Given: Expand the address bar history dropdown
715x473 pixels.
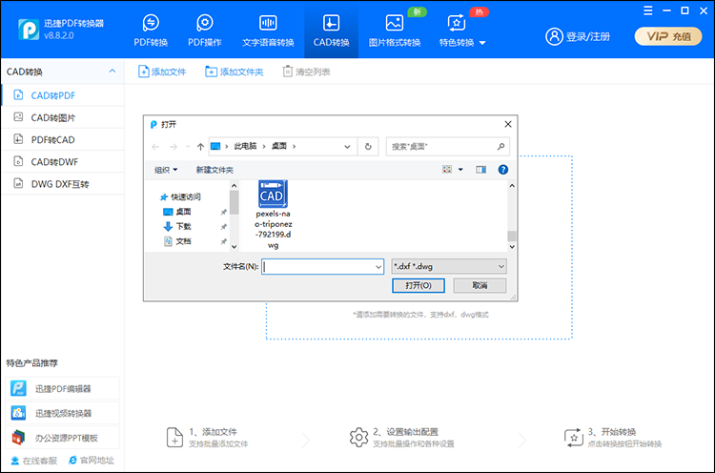Looking at the screenshot, I should [347, 147].
